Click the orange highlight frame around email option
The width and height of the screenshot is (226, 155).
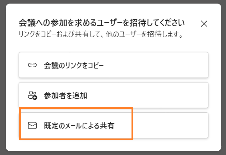click(76, 108)
